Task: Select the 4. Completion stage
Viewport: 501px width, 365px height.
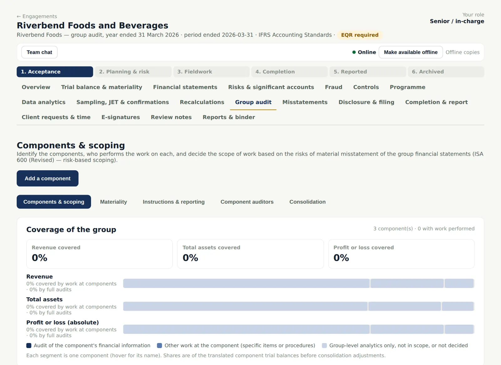Action: 289,72
